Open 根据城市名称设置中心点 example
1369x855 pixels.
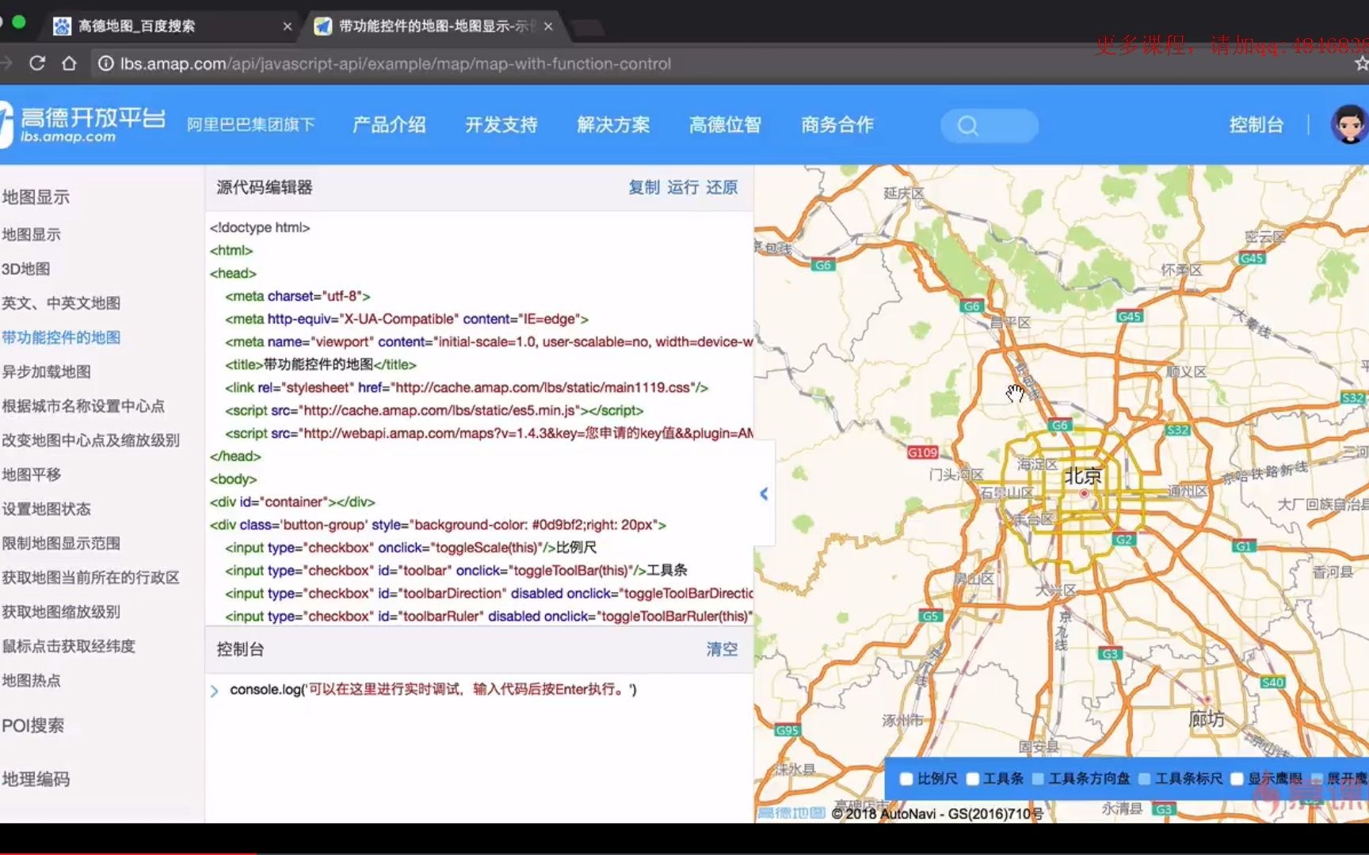point(82,406)
